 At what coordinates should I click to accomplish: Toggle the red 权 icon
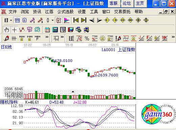[59, 20]
